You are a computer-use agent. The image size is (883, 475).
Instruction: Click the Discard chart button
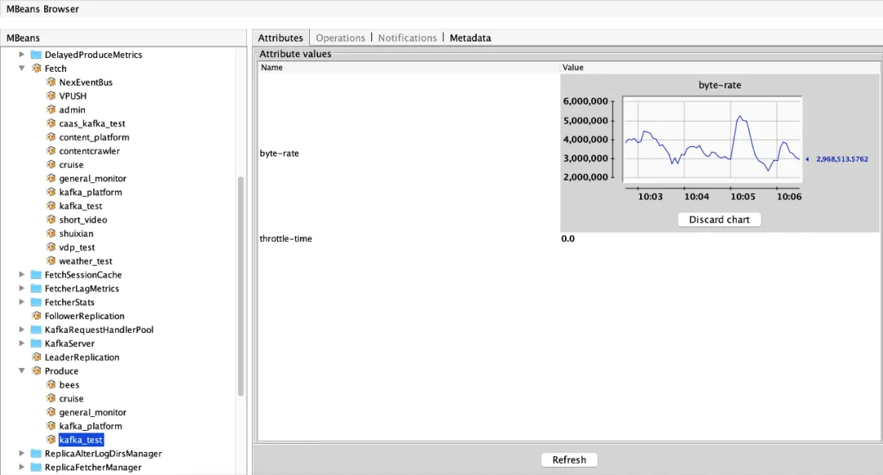(719, 219)
